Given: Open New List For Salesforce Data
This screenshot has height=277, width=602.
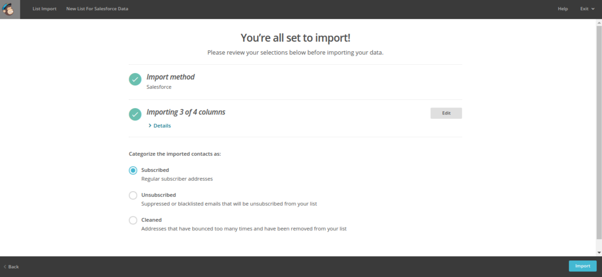Looking at the screenshot, I should (97, 9).
